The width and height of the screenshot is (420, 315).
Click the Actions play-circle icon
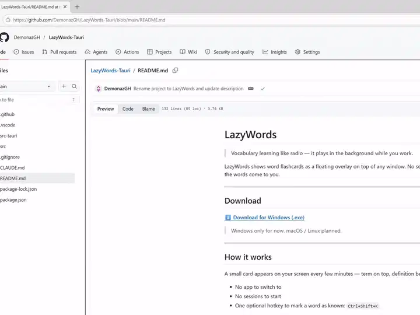point(118,52)
